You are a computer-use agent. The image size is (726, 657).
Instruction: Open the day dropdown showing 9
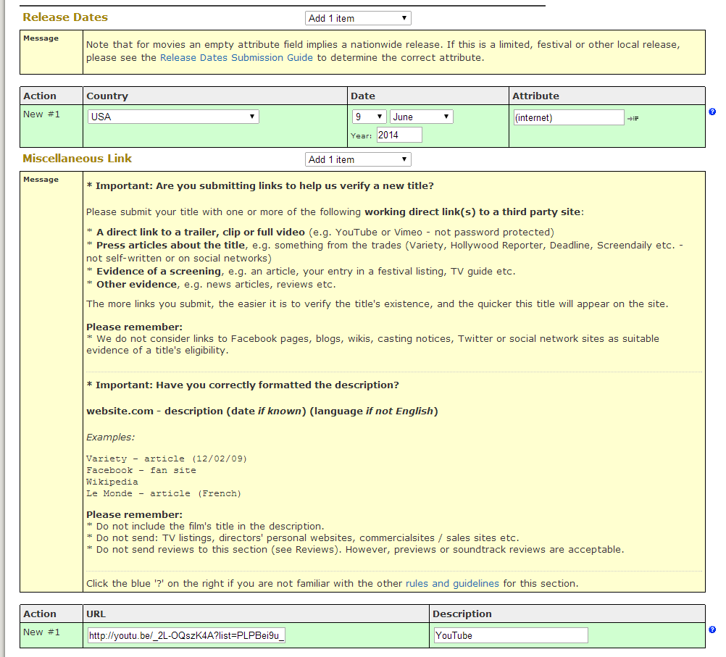click(369, 117)
